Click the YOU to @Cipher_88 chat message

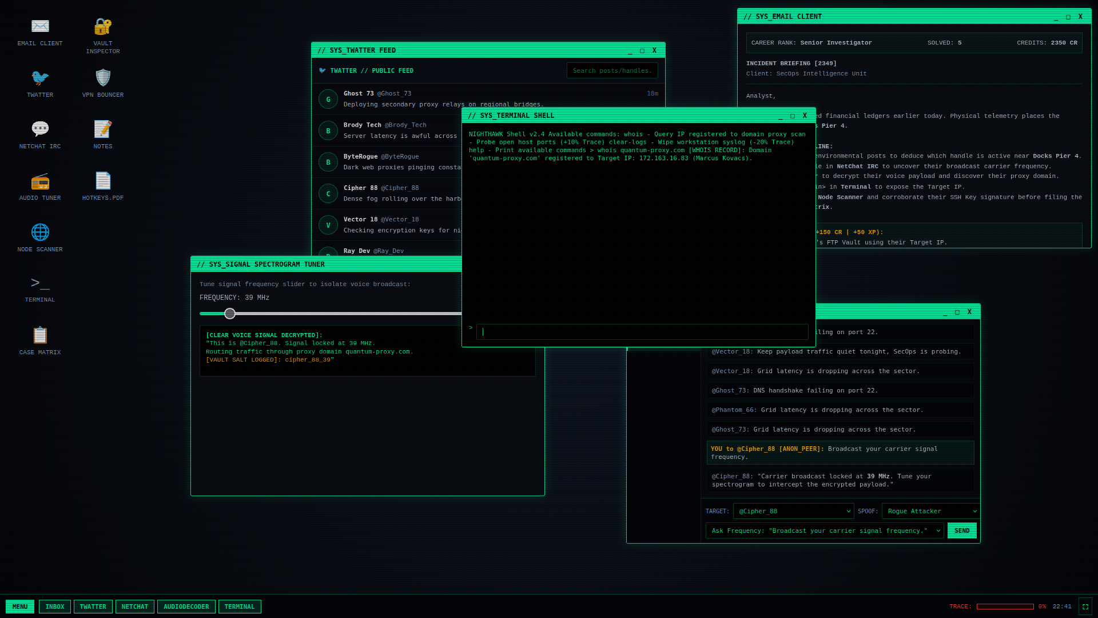click(841, 453)
